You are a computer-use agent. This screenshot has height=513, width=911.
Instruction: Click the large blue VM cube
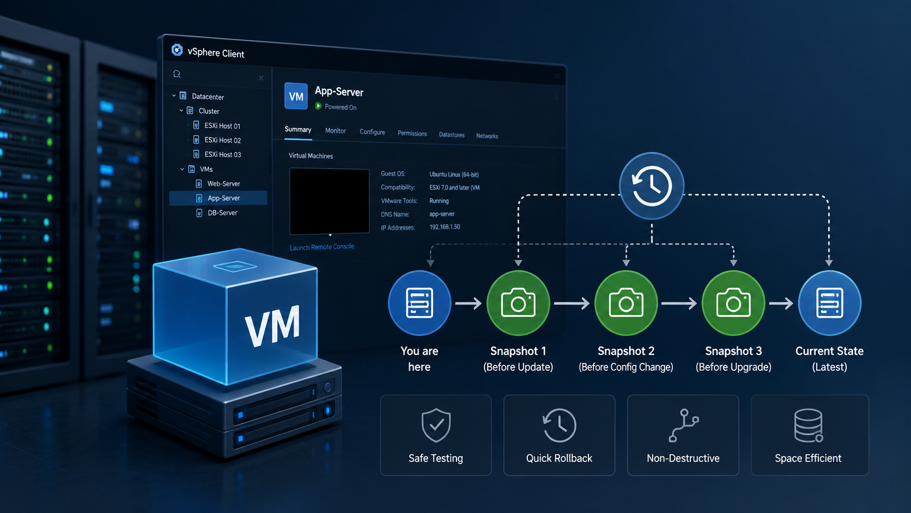[x=235, y=316]
